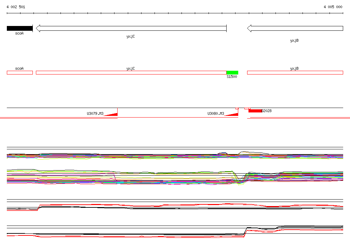The image size is (350, 244).
Task: Click the S1500 label
Action: [232, 77]
